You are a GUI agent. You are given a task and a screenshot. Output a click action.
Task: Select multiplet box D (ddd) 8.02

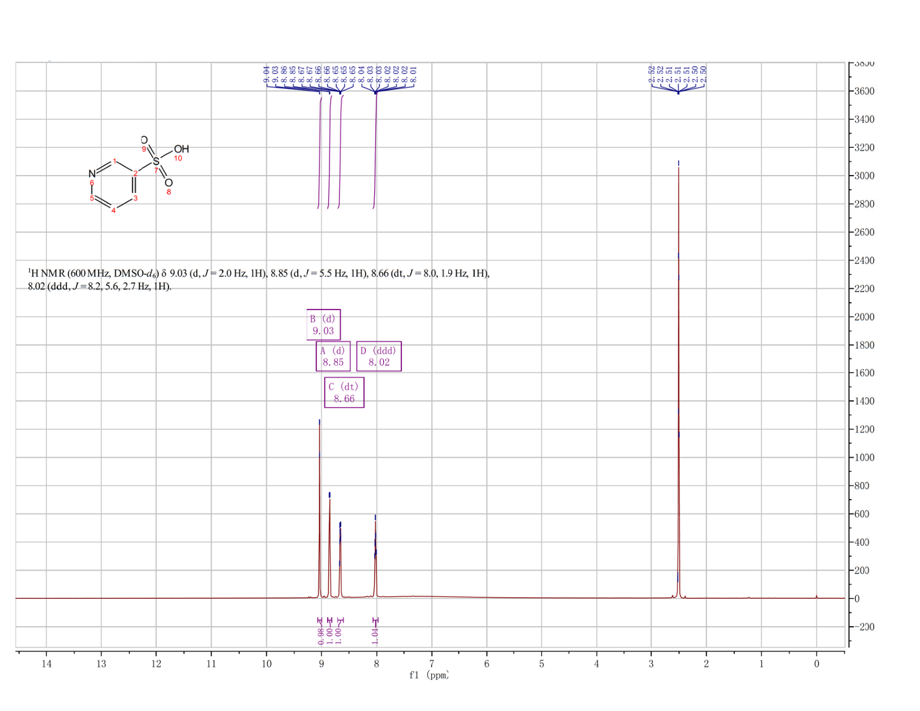[x=379, y=356]
